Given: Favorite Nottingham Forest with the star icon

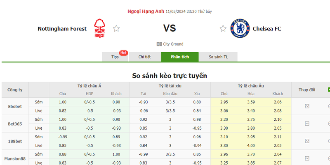Looking at the screenshot, I should [x=116, y=28].
